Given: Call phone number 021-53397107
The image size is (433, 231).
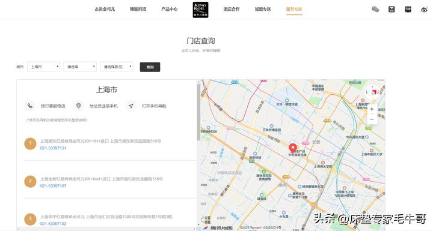Looking at the screenshot, I should (54, 186).
